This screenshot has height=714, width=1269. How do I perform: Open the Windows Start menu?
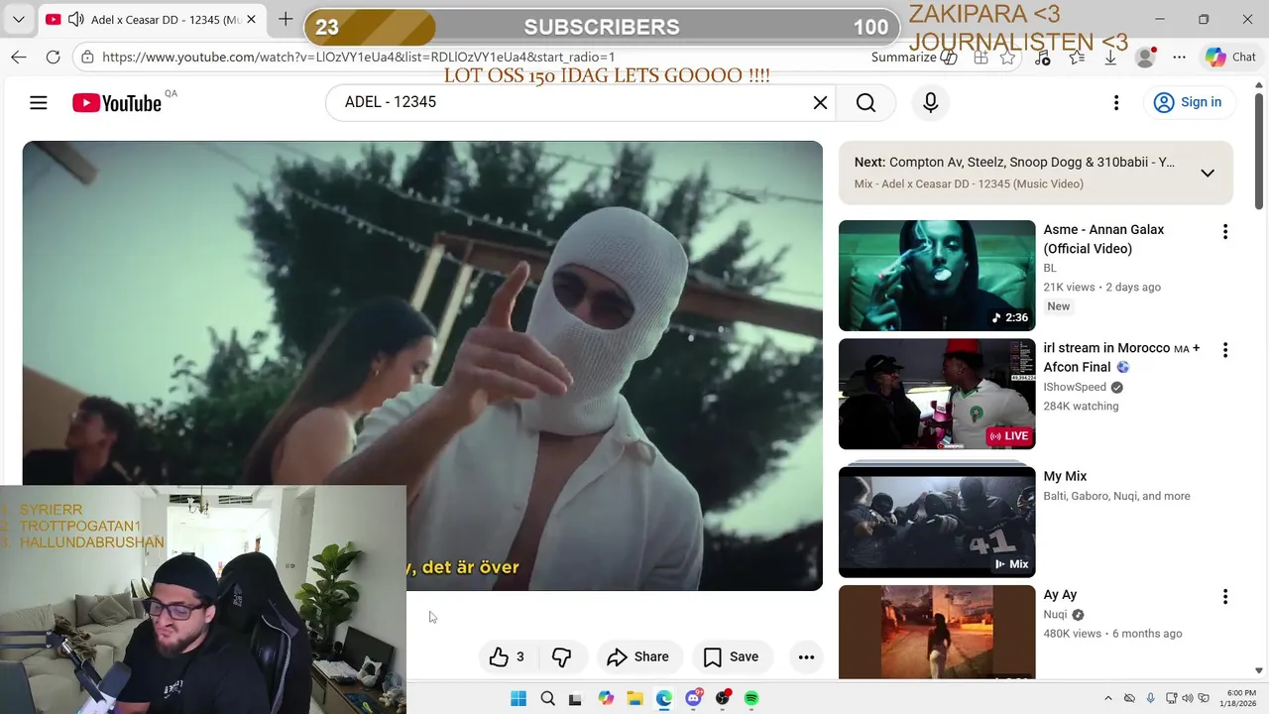519,698
